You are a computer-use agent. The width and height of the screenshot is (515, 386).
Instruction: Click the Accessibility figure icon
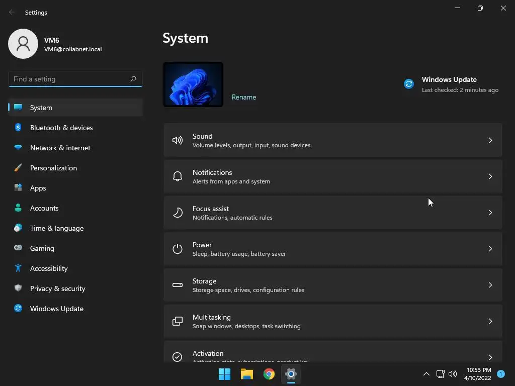[x=18, y=268]
